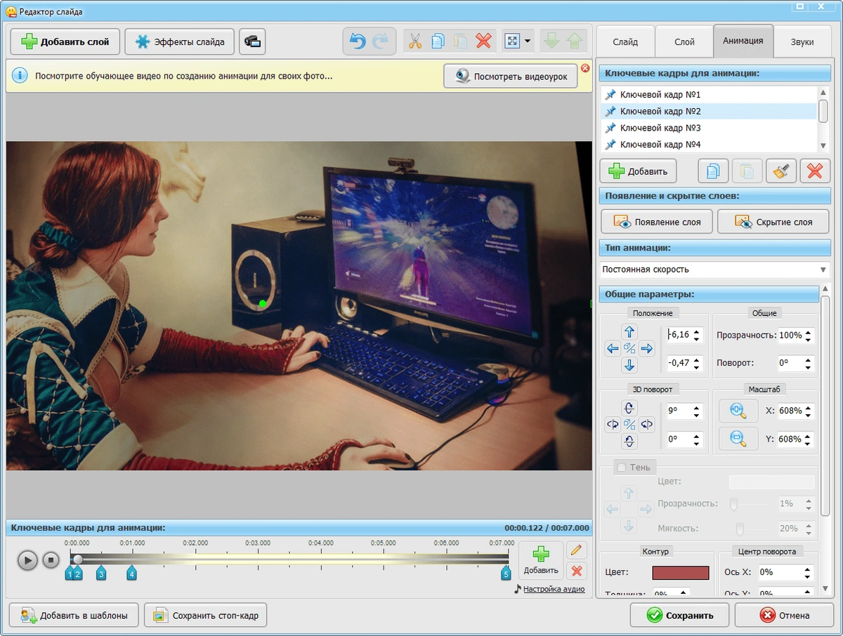Click Сохранить стоп-кадр button
This screenshot has height=636, width=843.
click(206, 616)
